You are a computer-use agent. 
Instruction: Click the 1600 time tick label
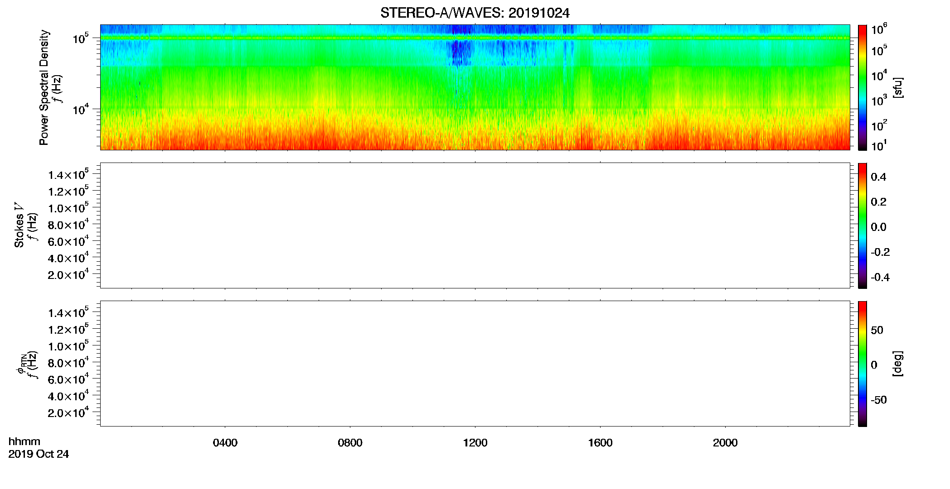coord(600,443)
